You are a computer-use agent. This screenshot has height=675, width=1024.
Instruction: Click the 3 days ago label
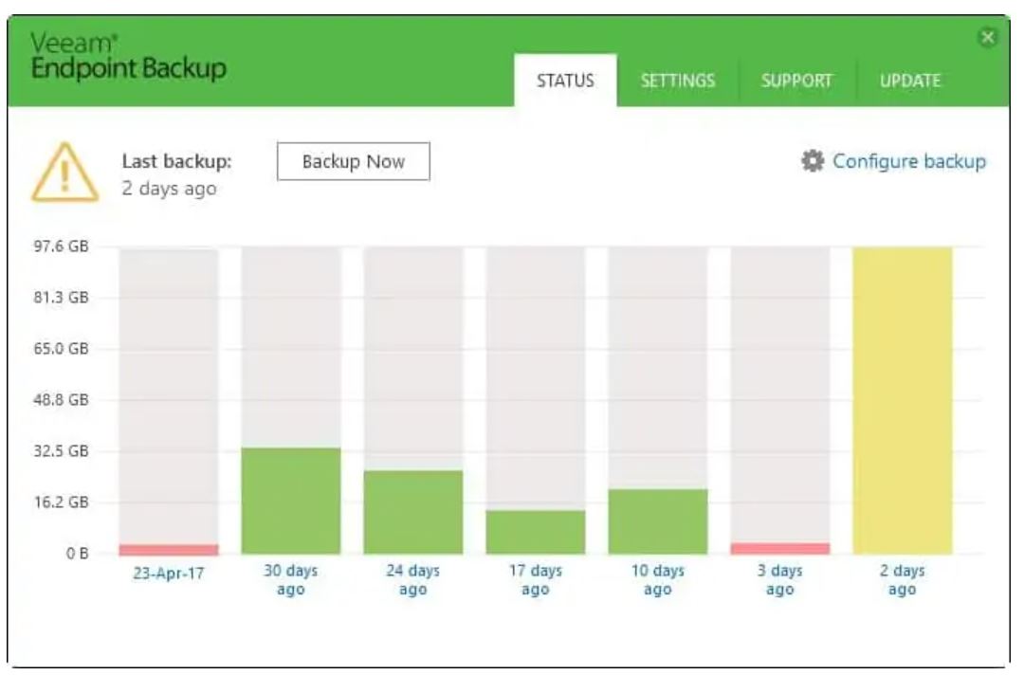[780, 579]
